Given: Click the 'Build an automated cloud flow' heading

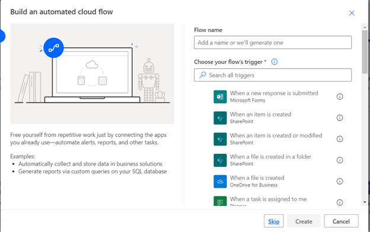Looking at the screenshot, I should [62, 12].
